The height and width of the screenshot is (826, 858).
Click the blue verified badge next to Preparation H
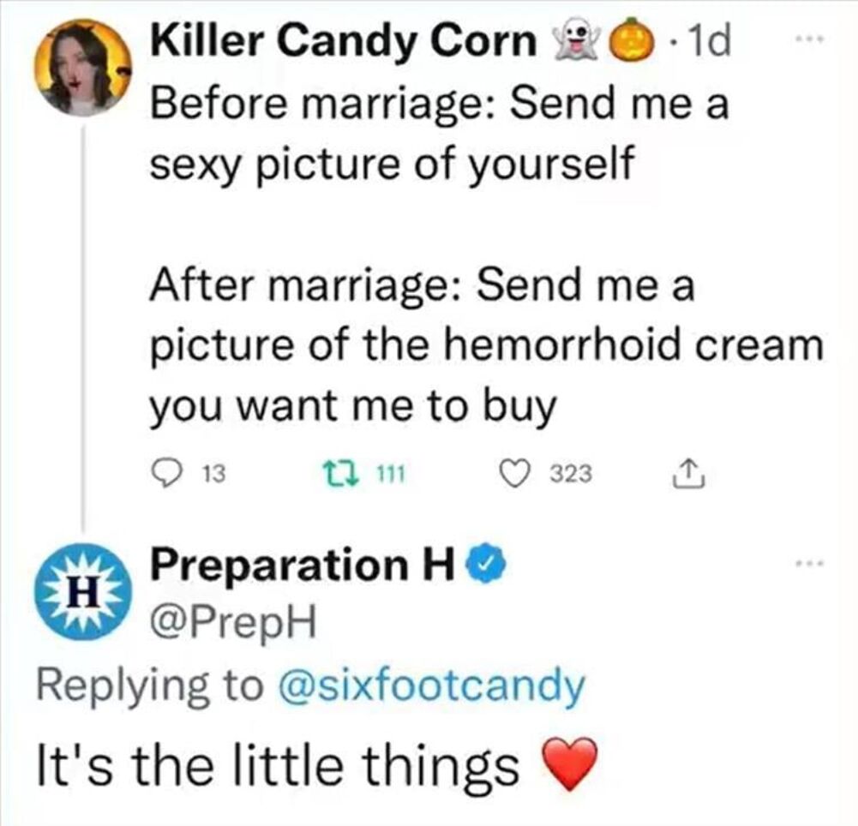485,565
